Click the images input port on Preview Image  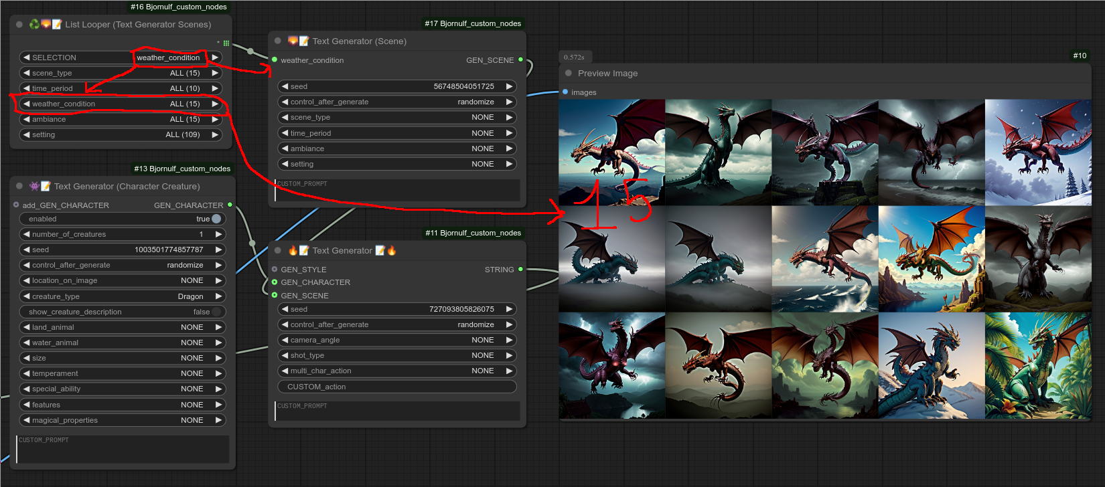click(x=566, y=92)
